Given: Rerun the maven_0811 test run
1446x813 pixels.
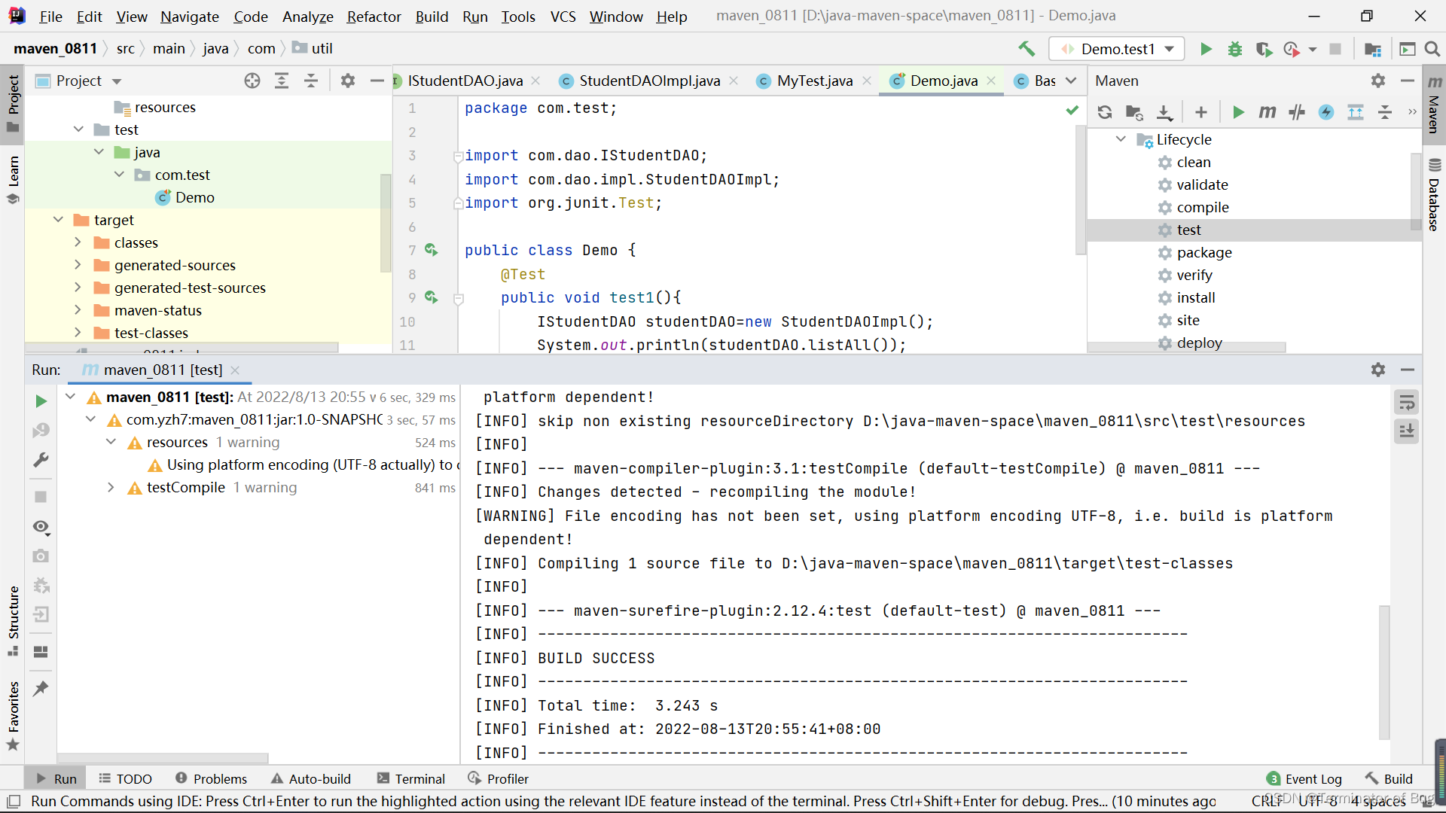Looking at the screenshot, I should click(x=41, y=401).
